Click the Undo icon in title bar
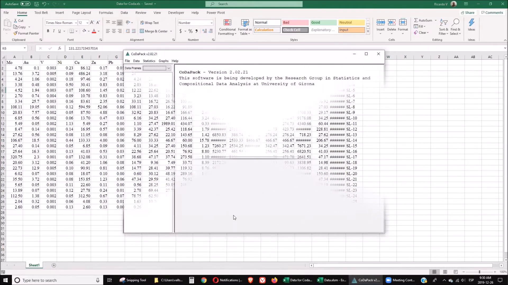 tap(44, 4)
